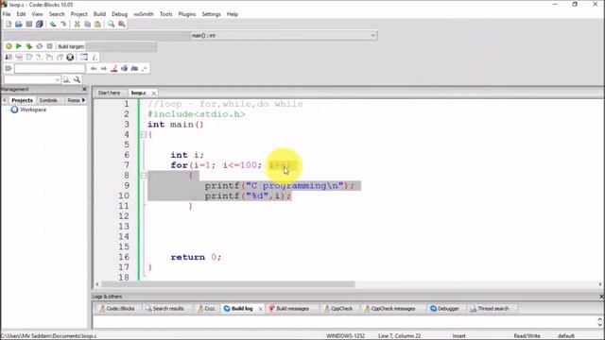
Task: Click the Paste clipboard icon
Action: tap(97, 24)
